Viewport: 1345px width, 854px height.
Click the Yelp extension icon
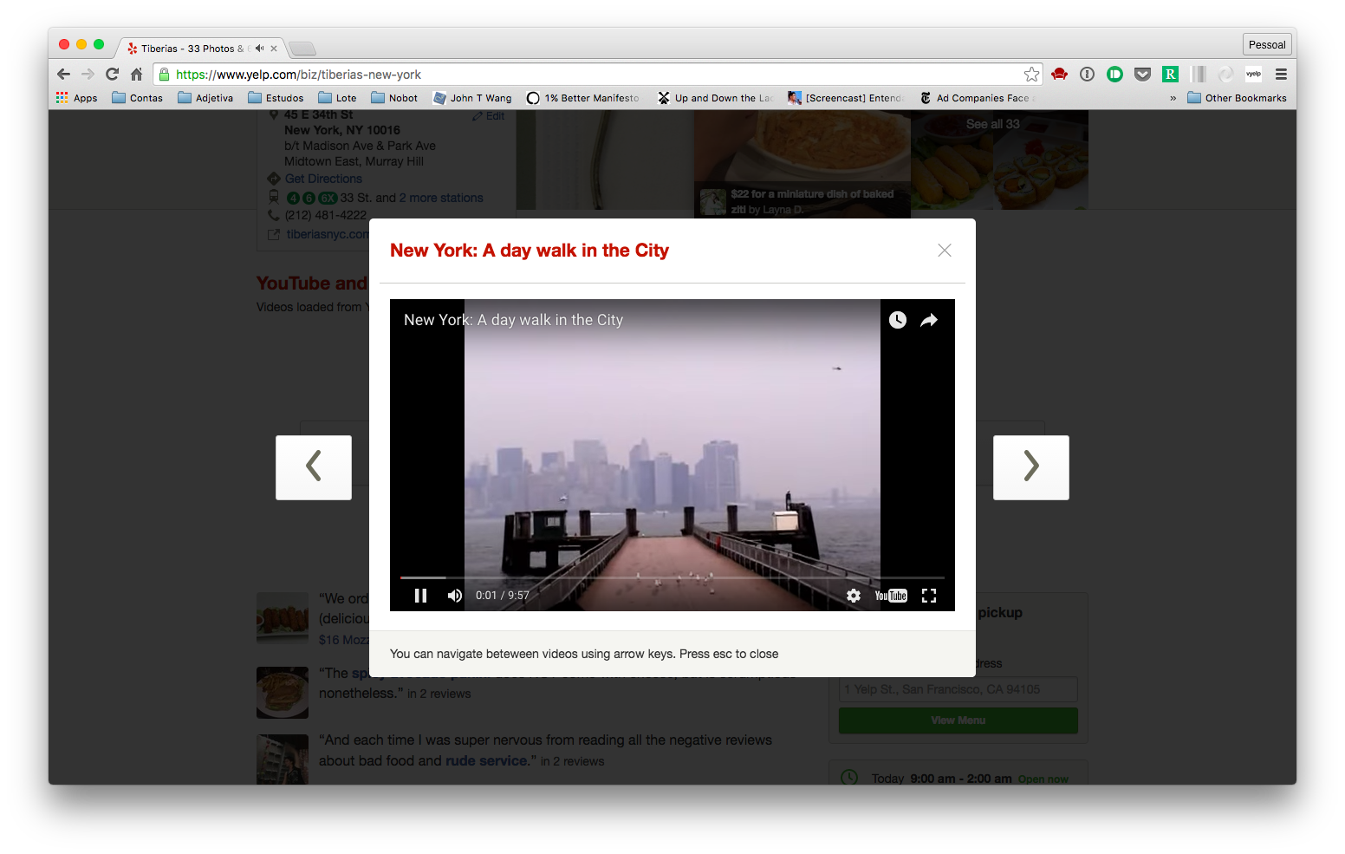click(x=1253, y=75)
